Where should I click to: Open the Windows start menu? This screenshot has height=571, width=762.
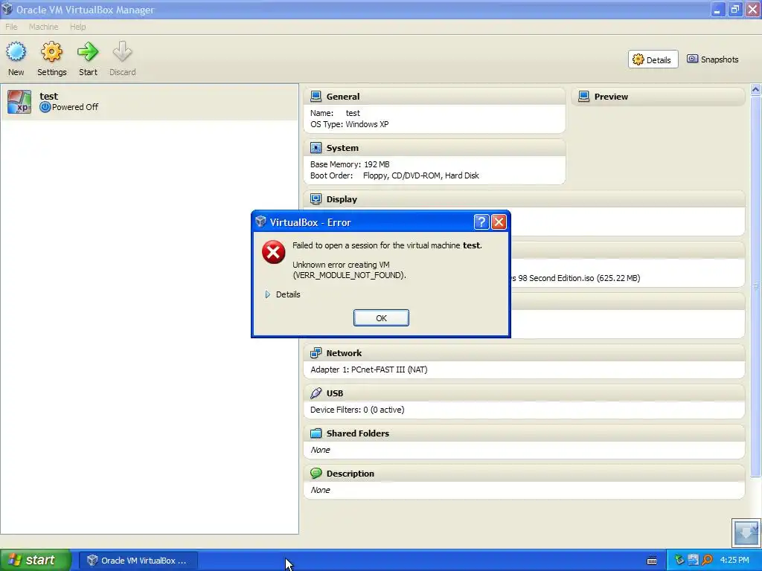click(x=36, y=561)
